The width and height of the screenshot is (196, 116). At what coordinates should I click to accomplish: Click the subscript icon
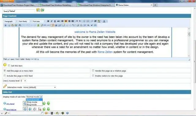(88, 25)
